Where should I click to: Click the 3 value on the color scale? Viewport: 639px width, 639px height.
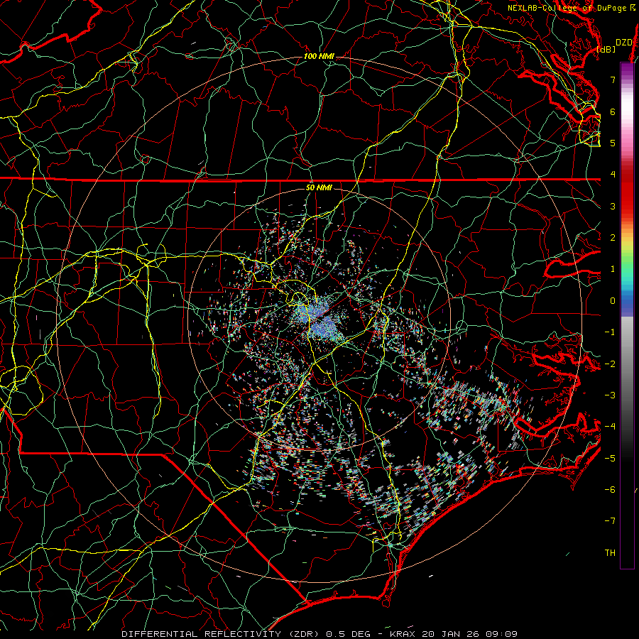(x=613, y=206)
